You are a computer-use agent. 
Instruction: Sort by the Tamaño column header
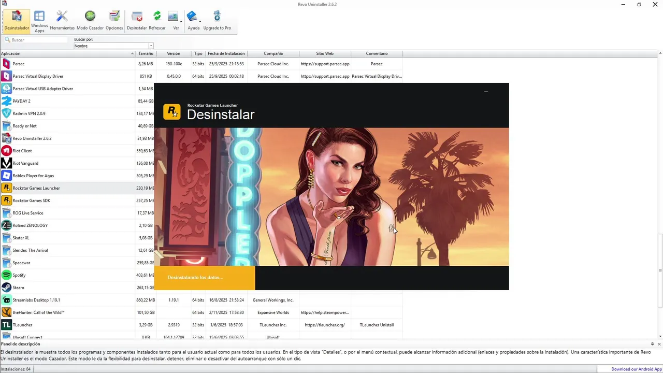(146, 53)
